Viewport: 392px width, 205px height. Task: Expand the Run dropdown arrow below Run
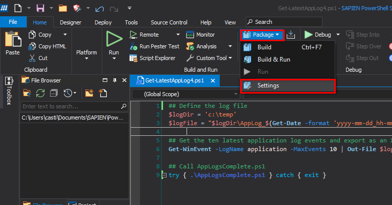[114, 58]
